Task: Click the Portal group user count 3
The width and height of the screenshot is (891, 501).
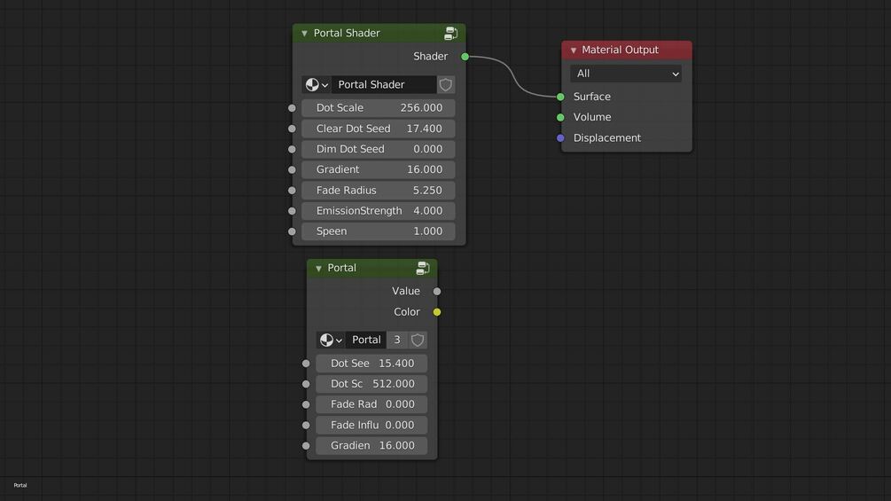Action: (x=397, y=340)
